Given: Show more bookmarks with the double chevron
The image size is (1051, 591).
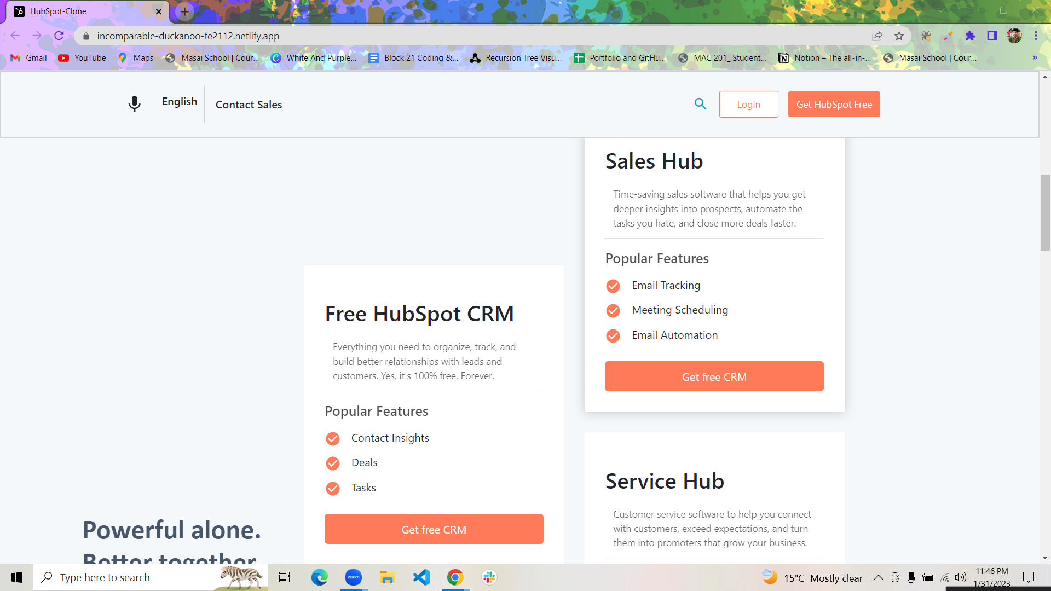Looking at the screenshot, I should pos(1035,57).
